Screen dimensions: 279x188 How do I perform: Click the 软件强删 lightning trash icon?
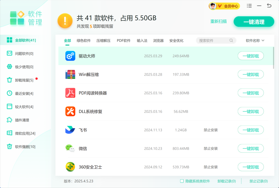pyautogui.click(x=10, y=147)
